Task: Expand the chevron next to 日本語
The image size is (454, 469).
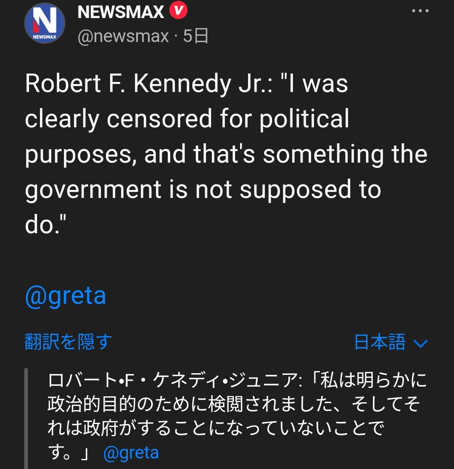Action: [x=421, y=343]
